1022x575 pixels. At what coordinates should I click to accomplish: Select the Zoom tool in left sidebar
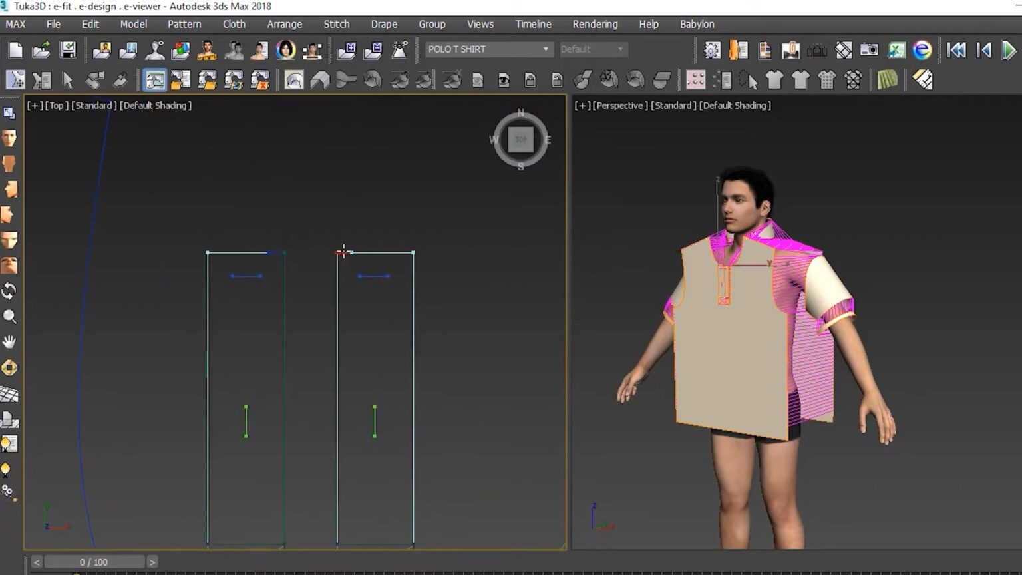[x=9, y=316]
